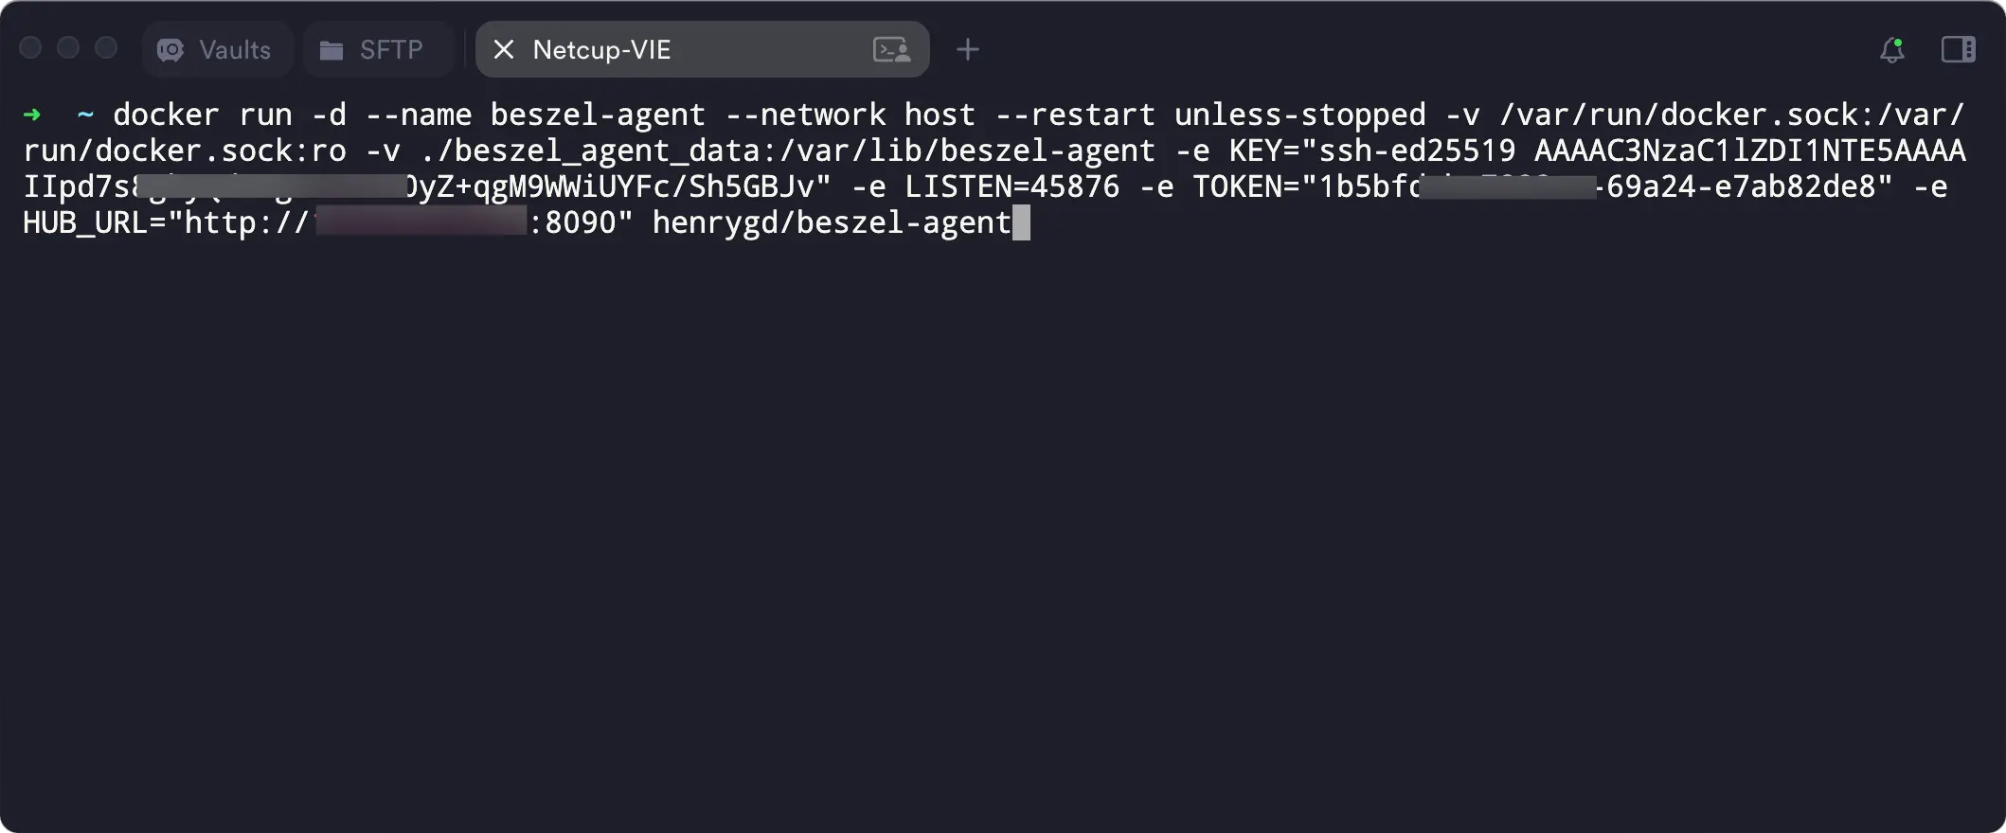Close the Netcup-VIE session with the X

click(503, 49)
